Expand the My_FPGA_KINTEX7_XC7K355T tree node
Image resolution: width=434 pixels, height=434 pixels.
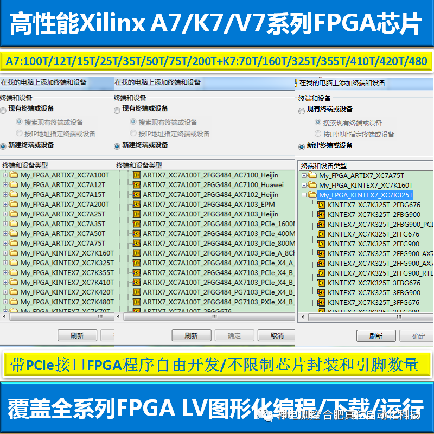pyautogui.click(x=5, y=272)
